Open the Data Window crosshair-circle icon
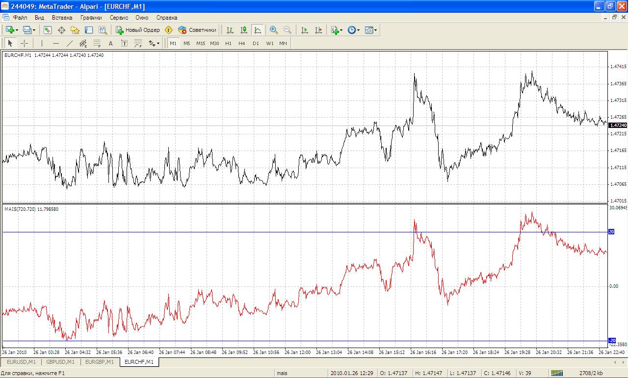The height and width of the screenshot is (378, 629). (x=61, y=30)
